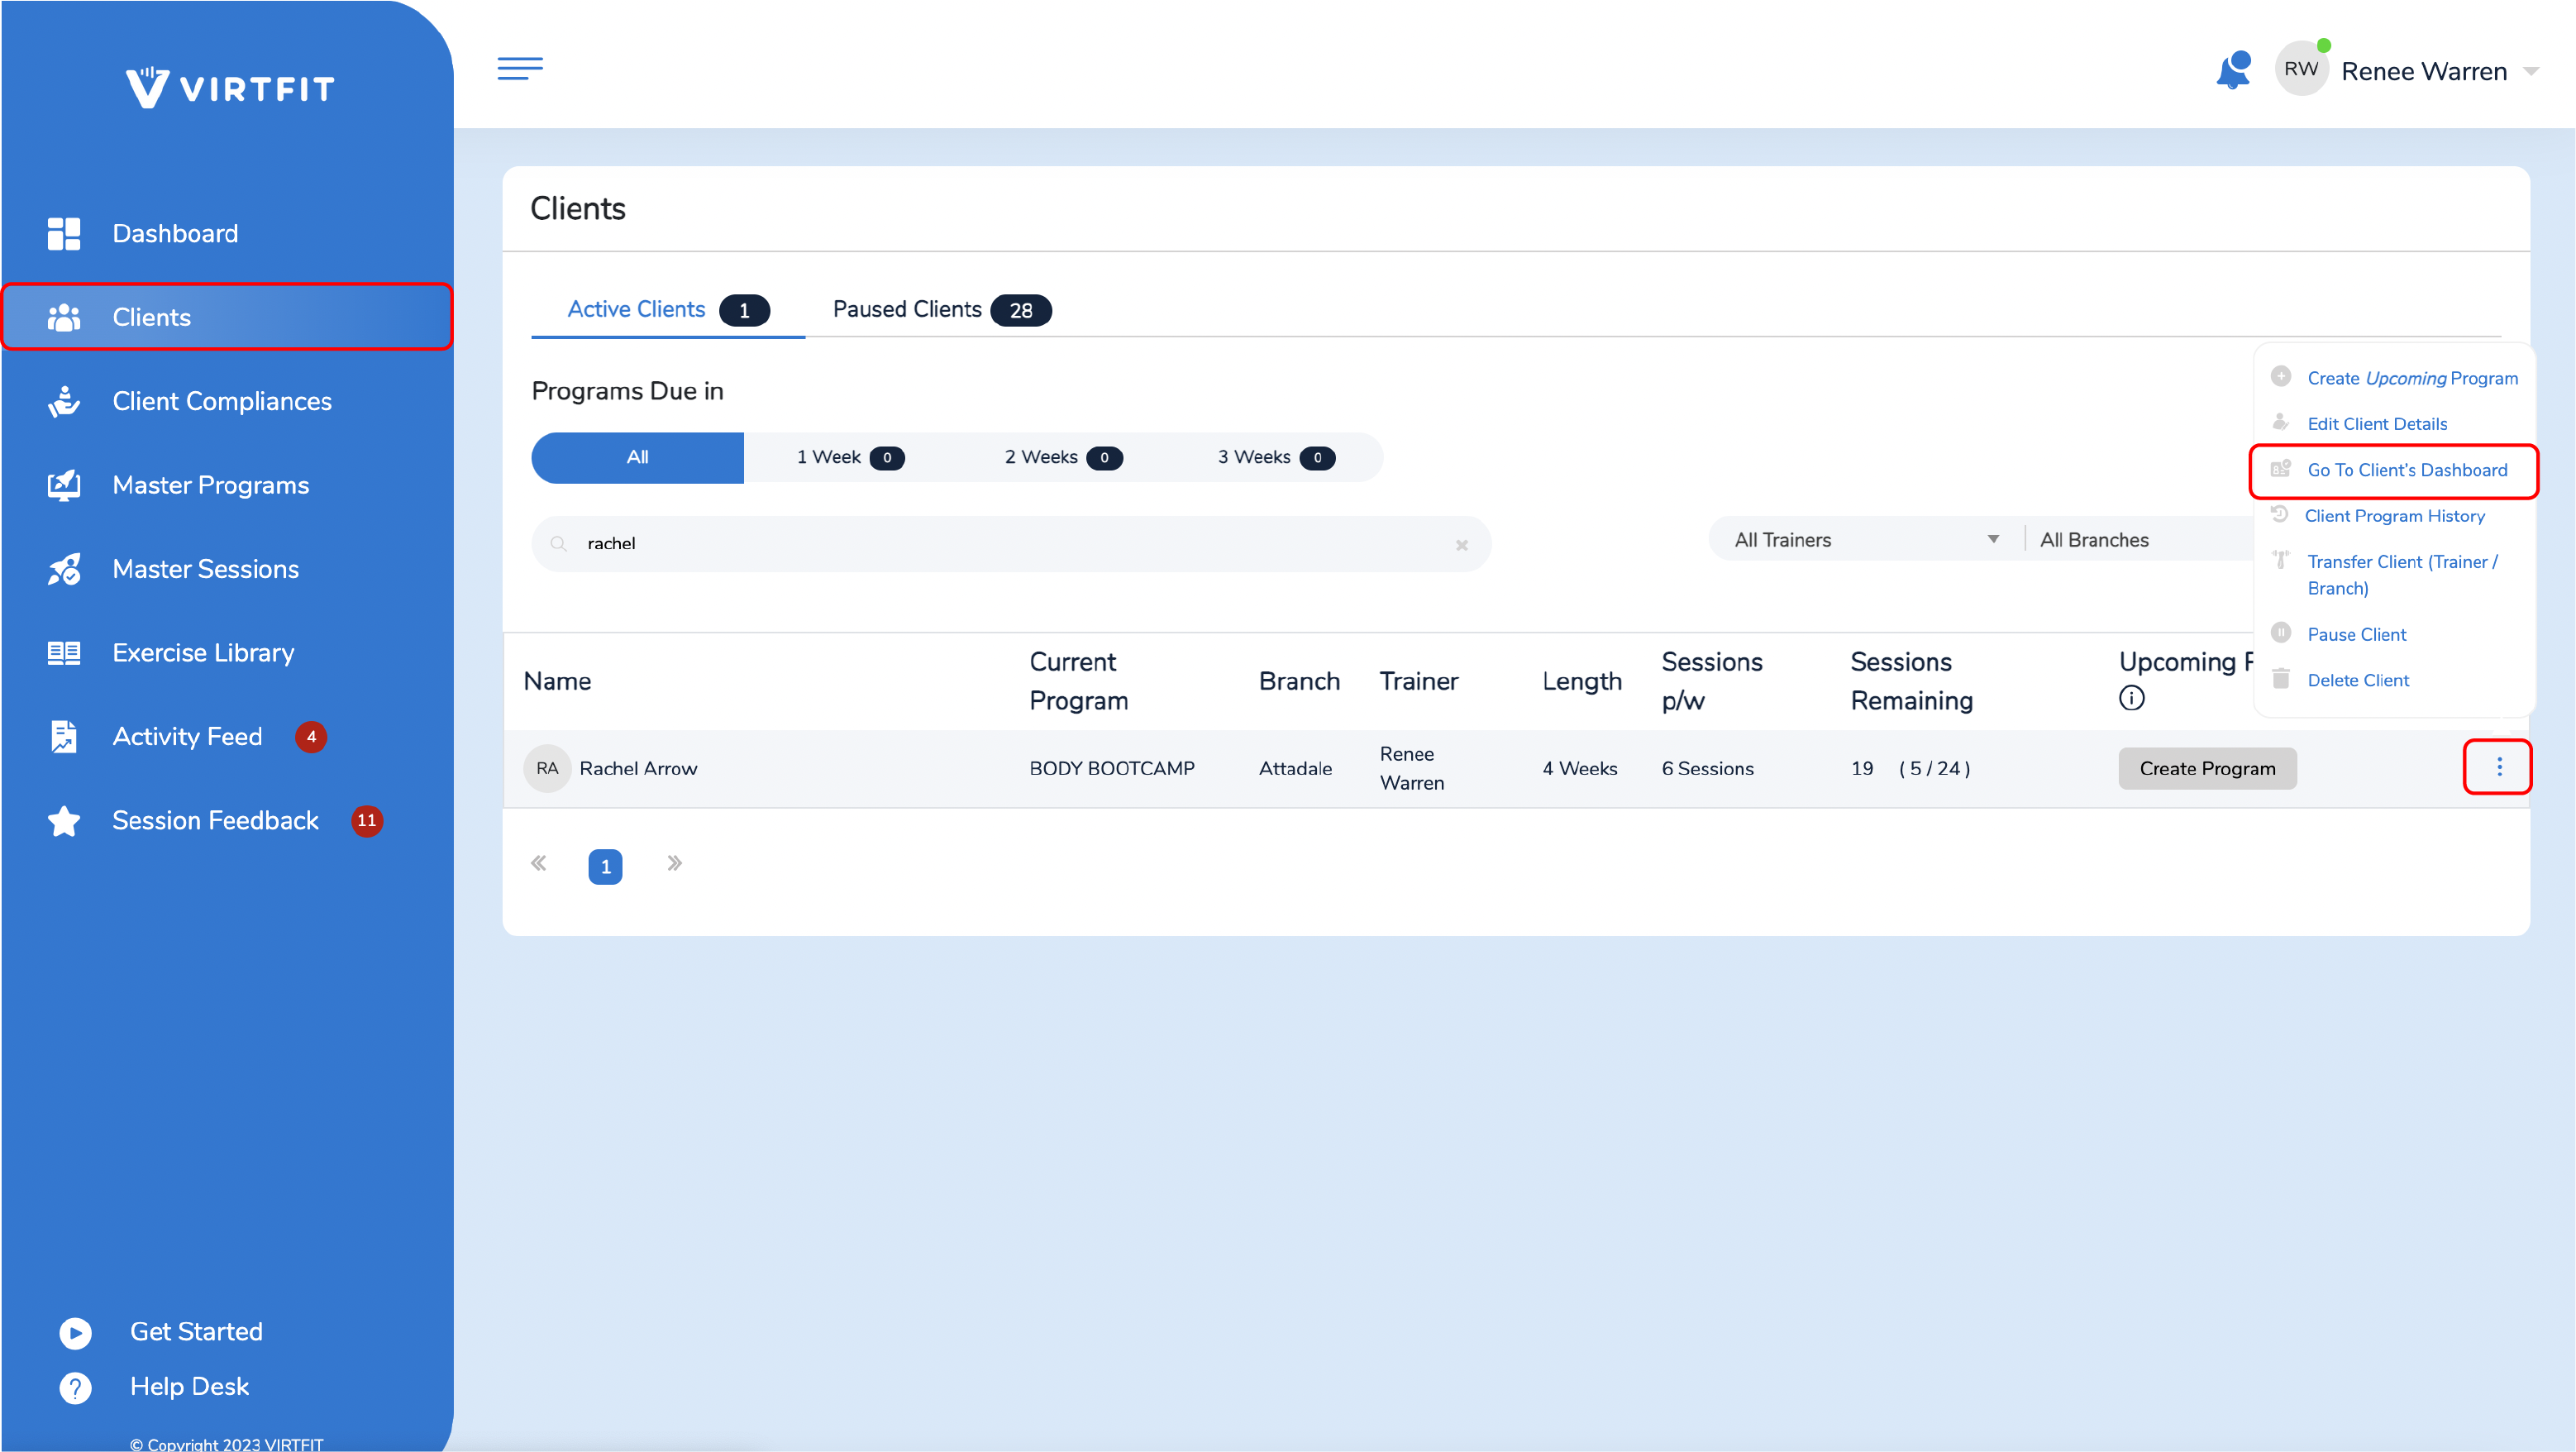The image size is (2576, 1452).
Task: Click the Master Programs icon
Action: (x=64, y=485)
